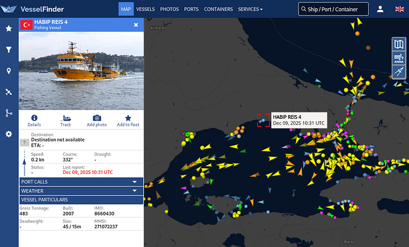Click the Size value 45 / 15m

click(72, 227)
